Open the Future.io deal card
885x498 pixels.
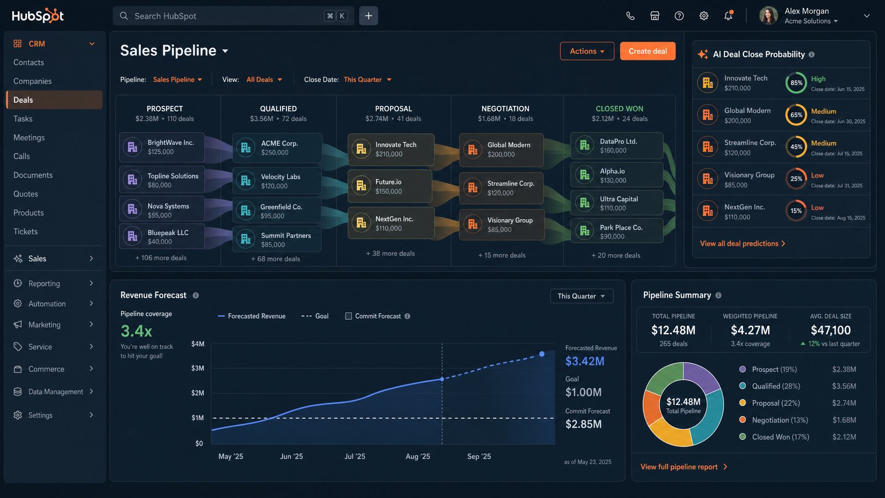click(390, 186)
